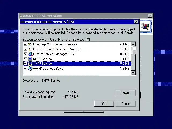Select the Internet Information Services Snap-In row
This screenshot has width=172, height=129.
click(77, 49)
